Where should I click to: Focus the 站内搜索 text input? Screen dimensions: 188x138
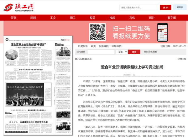(101, 52)
